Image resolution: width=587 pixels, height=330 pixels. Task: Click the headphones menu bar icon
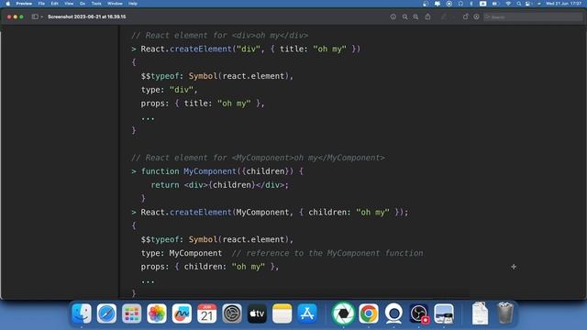tap(460, 4)
